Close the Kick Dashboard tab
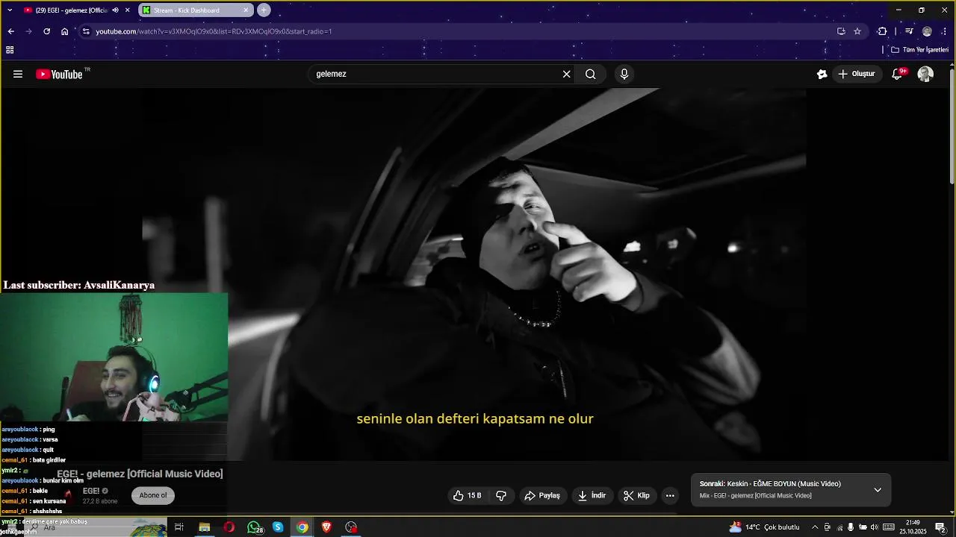Viewport: 956px width, 537px height. click(246, 10)
